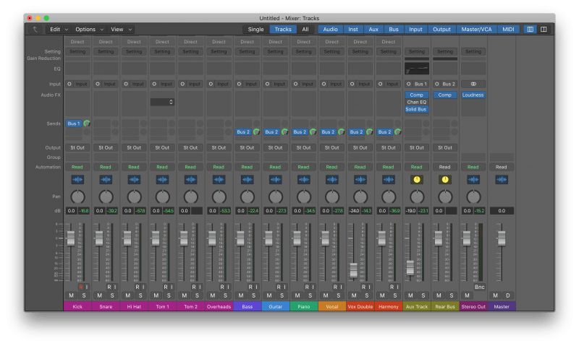This screenshot has height=346, width=579.
Task: Click the Aux Track Bus 1 input format circle
Action: pyautogui.click(x=408, y=84)
